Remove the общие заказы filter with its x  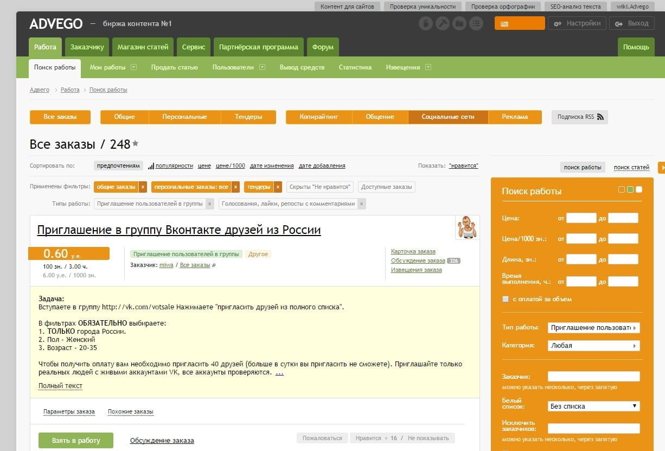coord(143,187)
